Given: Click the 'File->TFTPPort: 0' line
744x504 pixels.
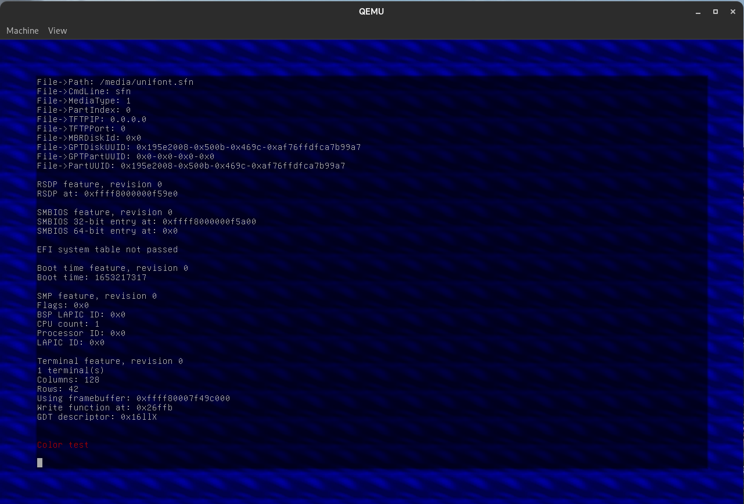Looking at the screenshot, I should (81, 128).
